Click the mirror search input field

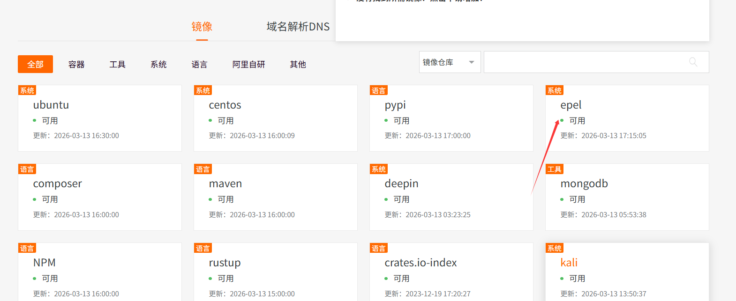pyautogui.click(x=596, y=62)
